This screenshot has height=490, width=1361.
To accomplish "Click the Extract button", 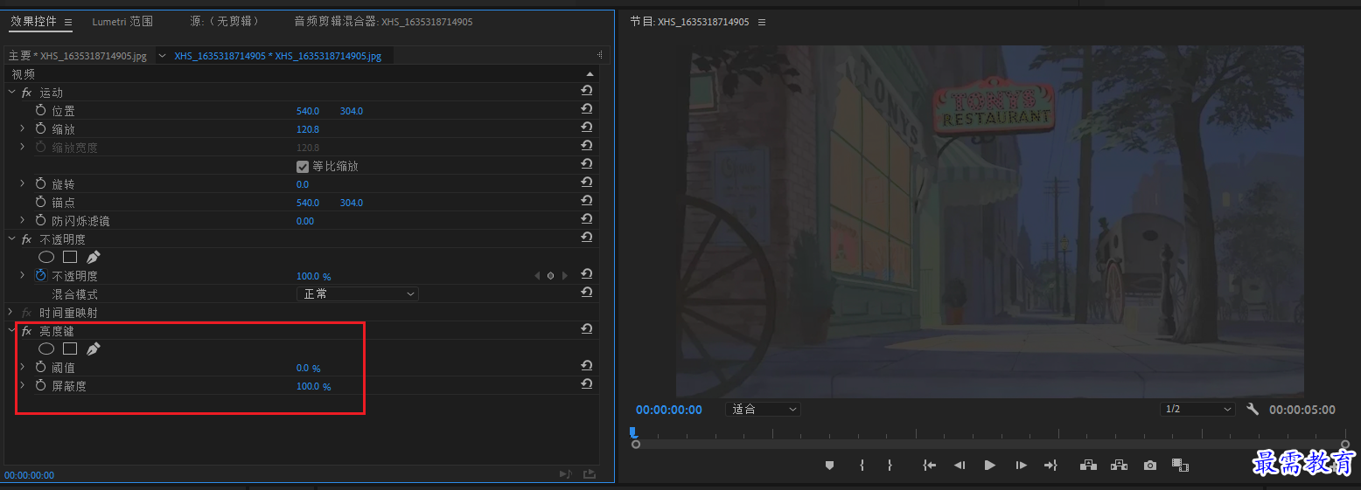I will tap(1119, 466).
